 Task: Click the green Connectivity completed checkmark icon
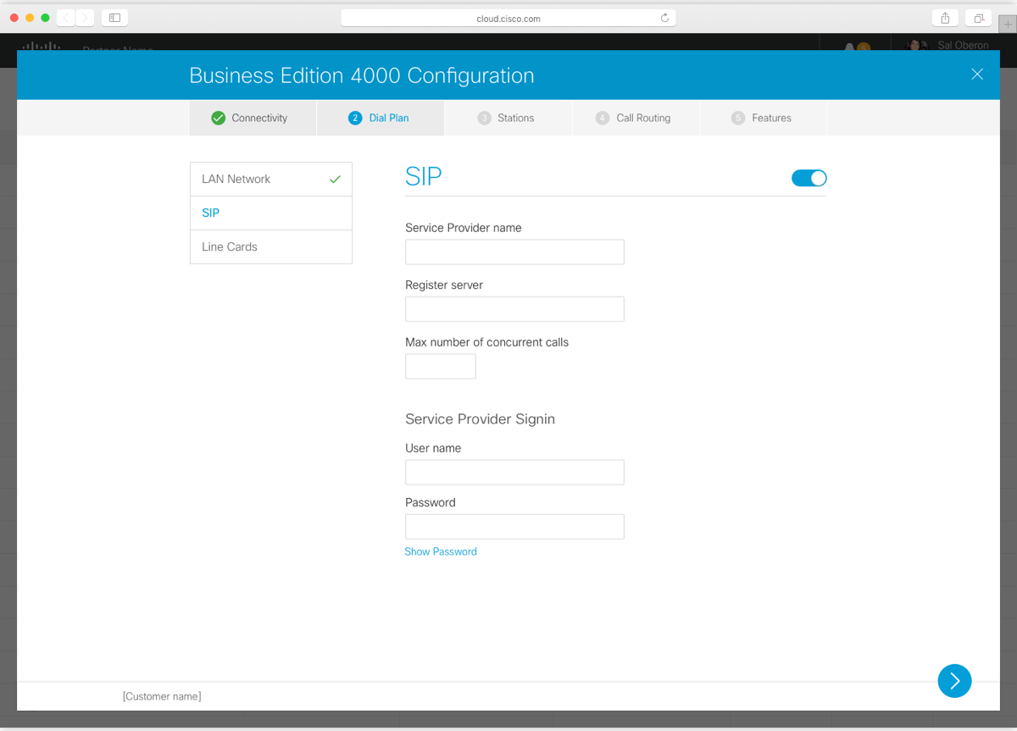click(x=218, y=118)
